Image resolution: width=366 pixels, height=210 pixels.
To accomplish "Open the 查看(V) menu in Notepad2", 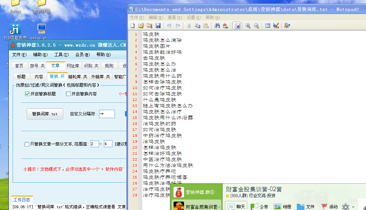I will [175, 17].
